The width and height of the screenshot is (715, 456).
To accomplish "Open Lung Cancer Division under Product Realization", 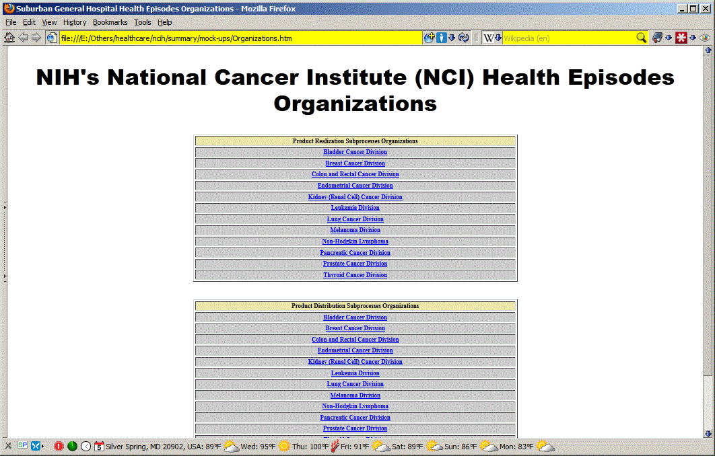I will coord(355,219).
